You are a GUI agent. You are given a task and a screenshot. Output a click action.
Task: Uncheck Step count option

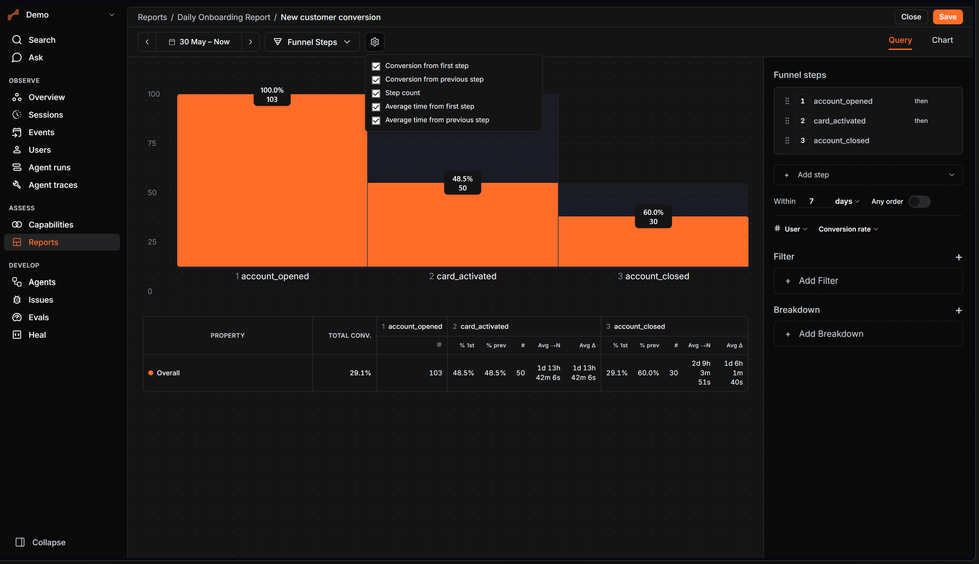click(x=376, y=93)
